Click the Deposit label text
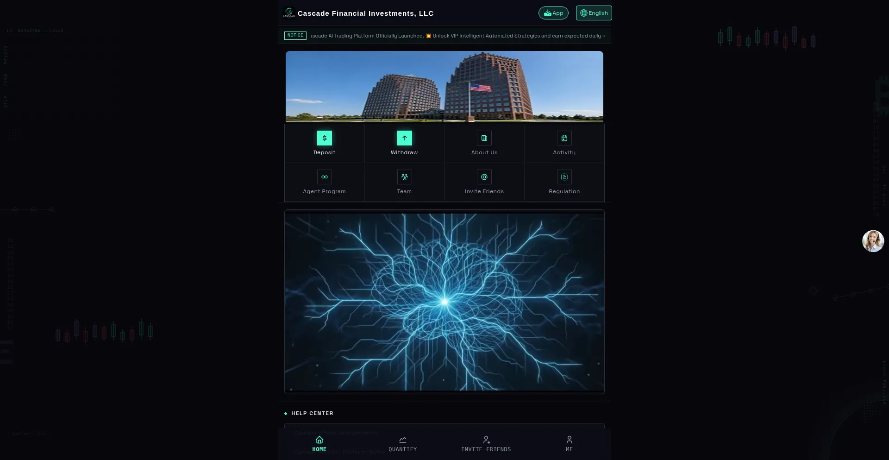889x460 pixels. pyautogui.click(x=324, y=152)
